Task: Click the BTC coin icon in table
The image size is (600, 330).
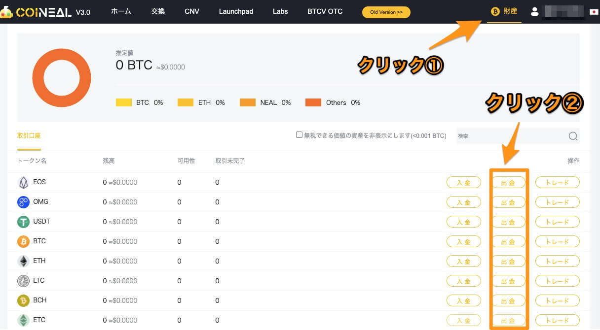Action: click(23, 241)
